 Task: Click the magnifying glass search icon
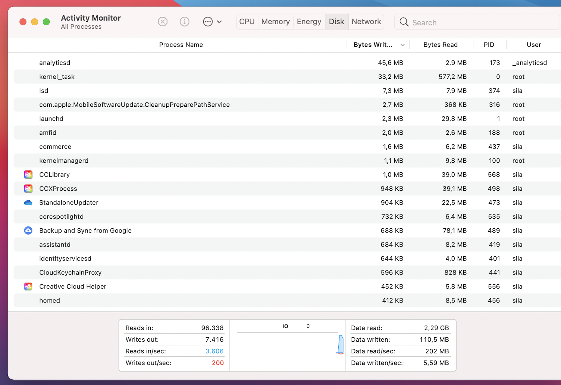[404, 22]
